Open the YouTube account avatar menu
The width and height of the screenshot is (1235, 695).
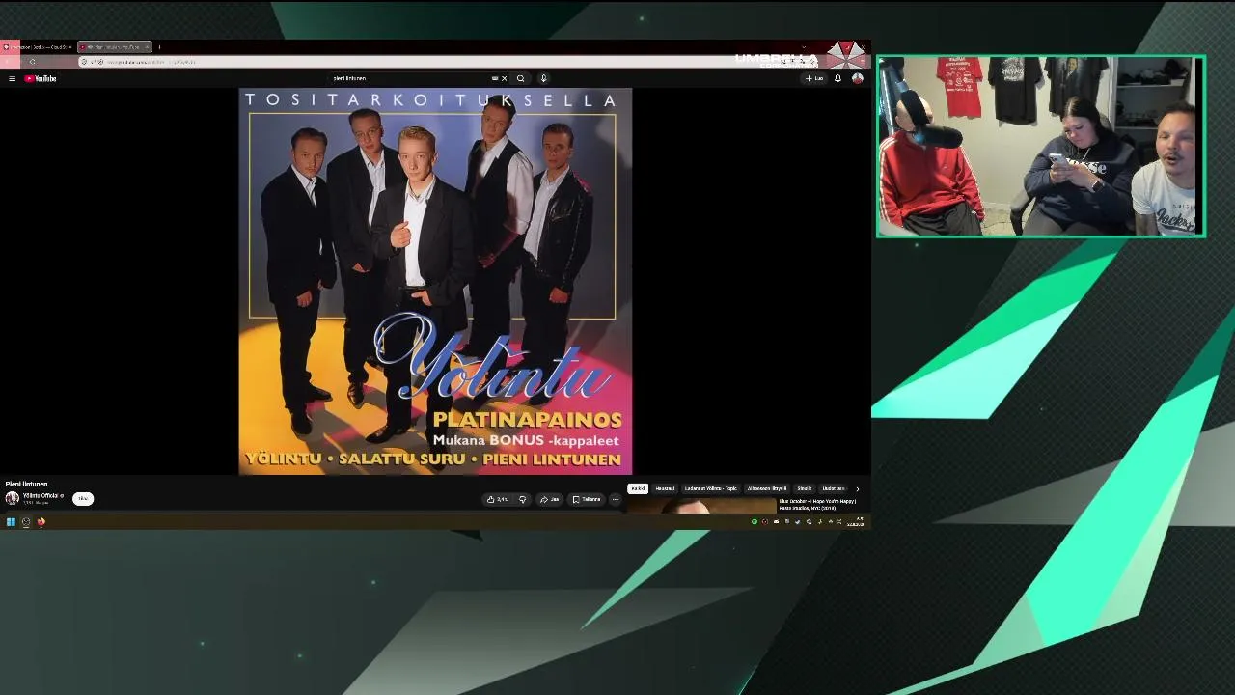pyautogui.click(x=857, y=78)
